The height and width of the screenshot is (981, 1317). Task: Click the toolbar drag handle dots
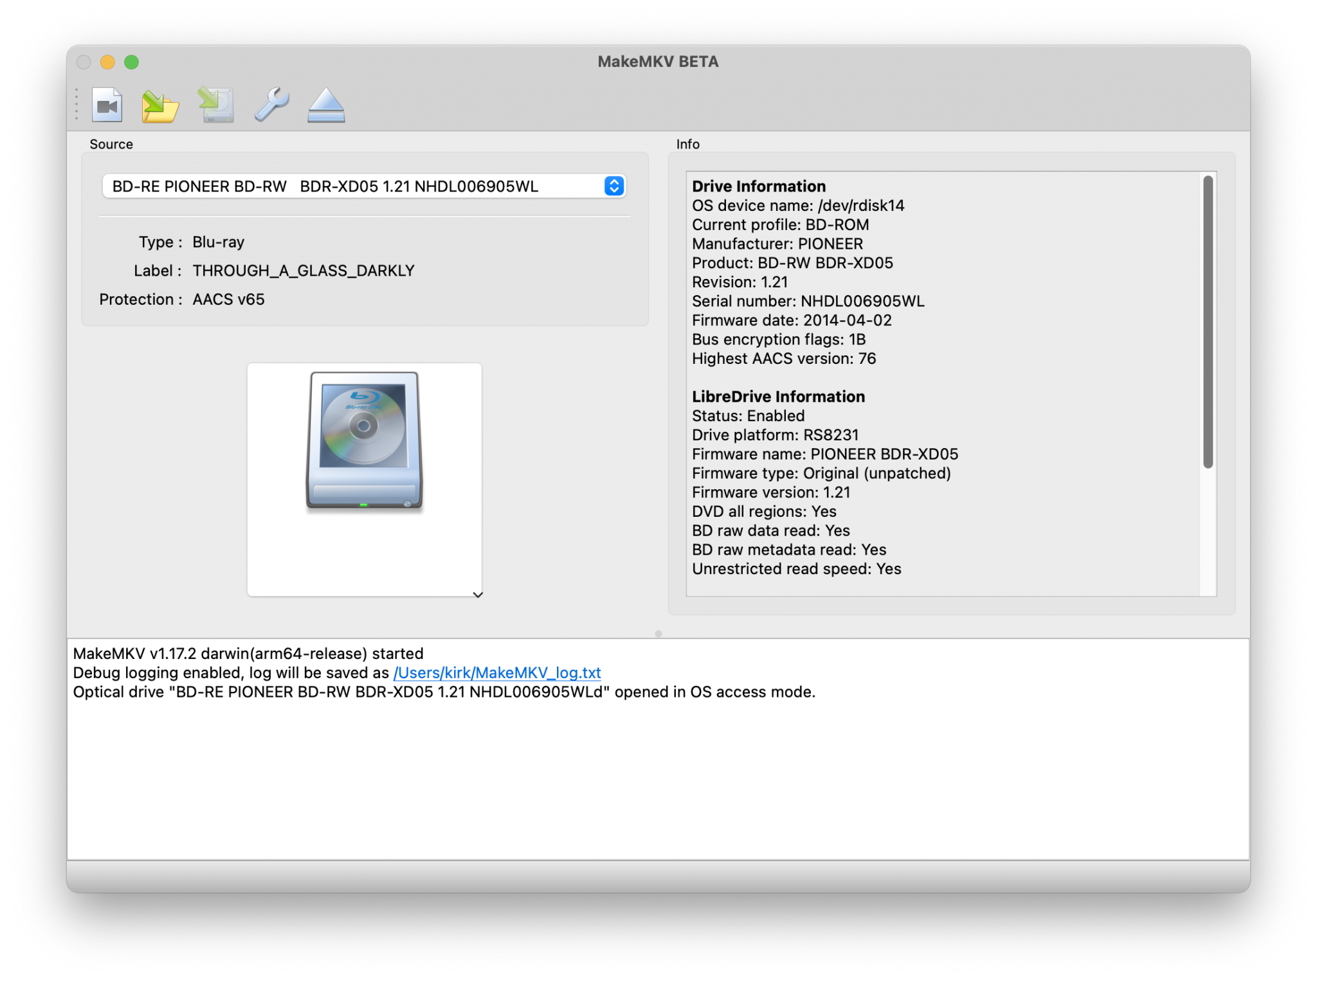tap(77, 105)
